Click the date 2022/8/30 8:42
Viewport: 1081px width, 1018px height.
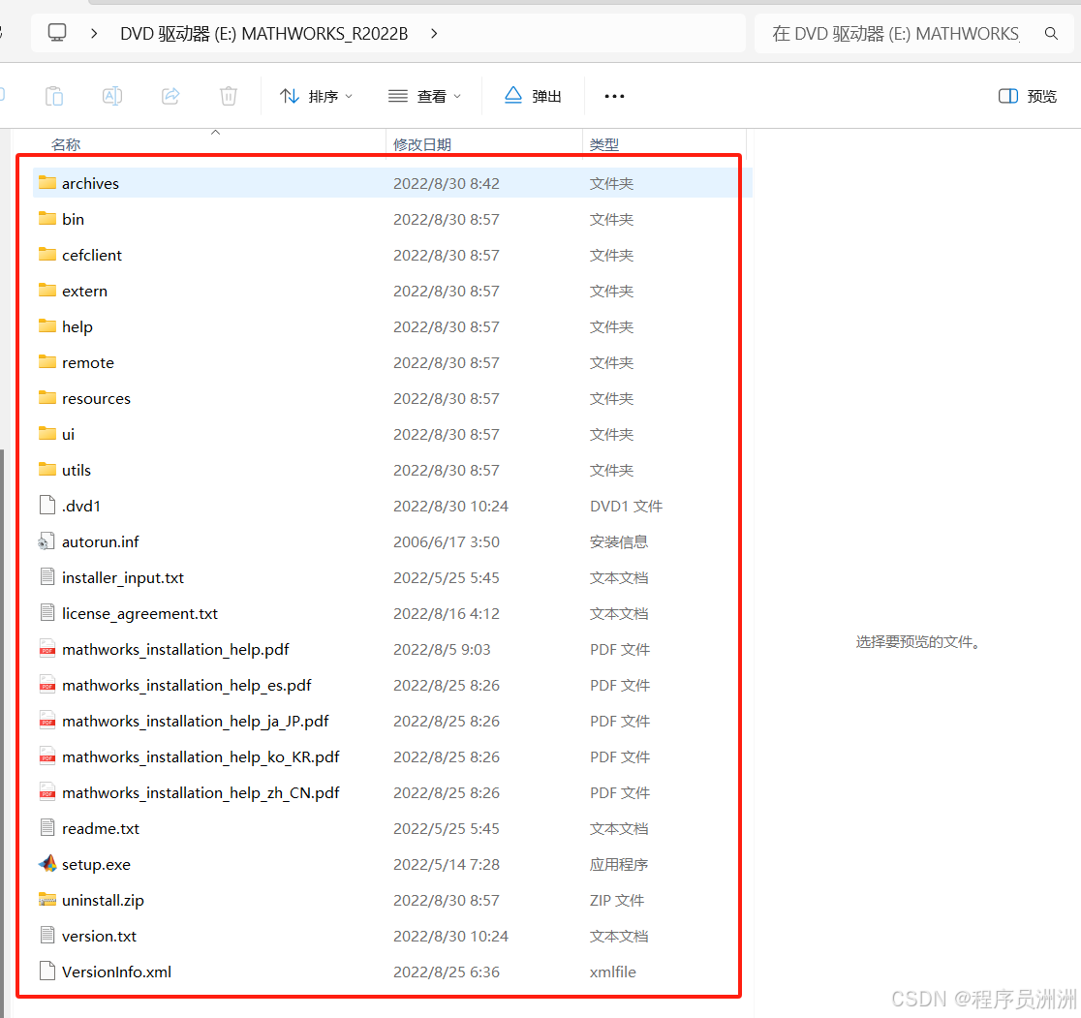[446, 183]
